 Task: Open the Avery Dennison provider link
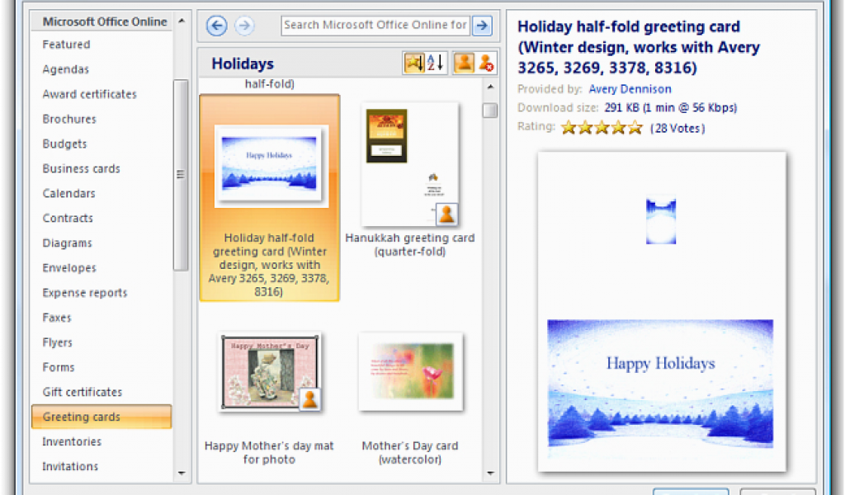click(630, 89)
